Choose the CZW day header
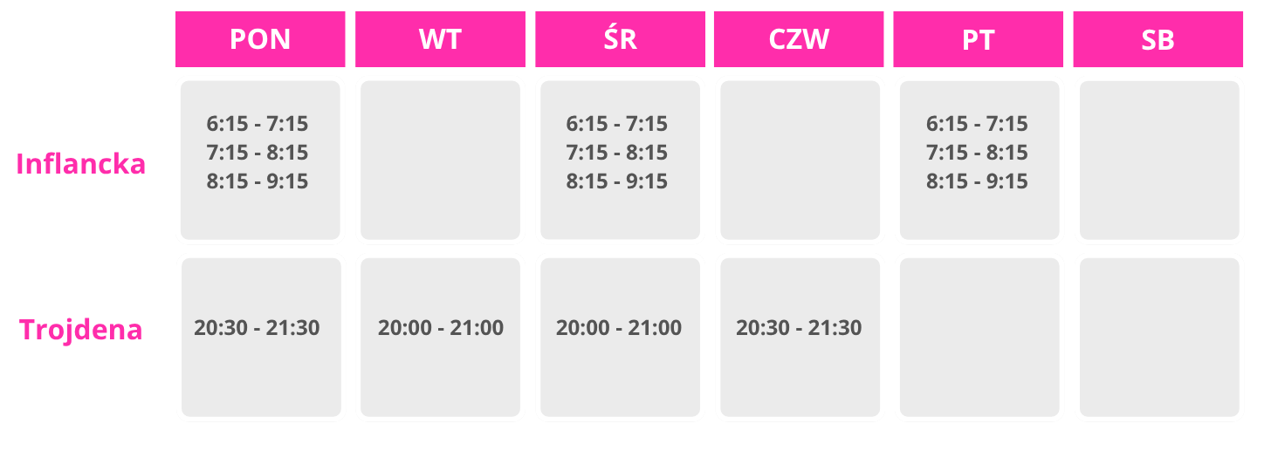This screenshot has height=451, width=1271. click(800, 39)
